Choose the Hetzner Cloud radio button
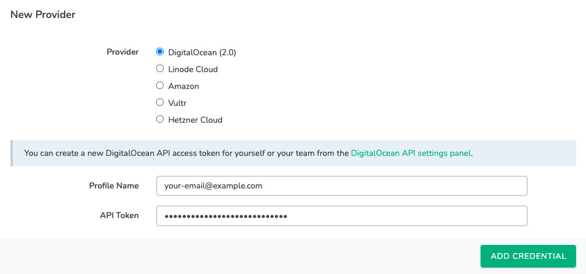The image size is (586, 274). [160, 119]
